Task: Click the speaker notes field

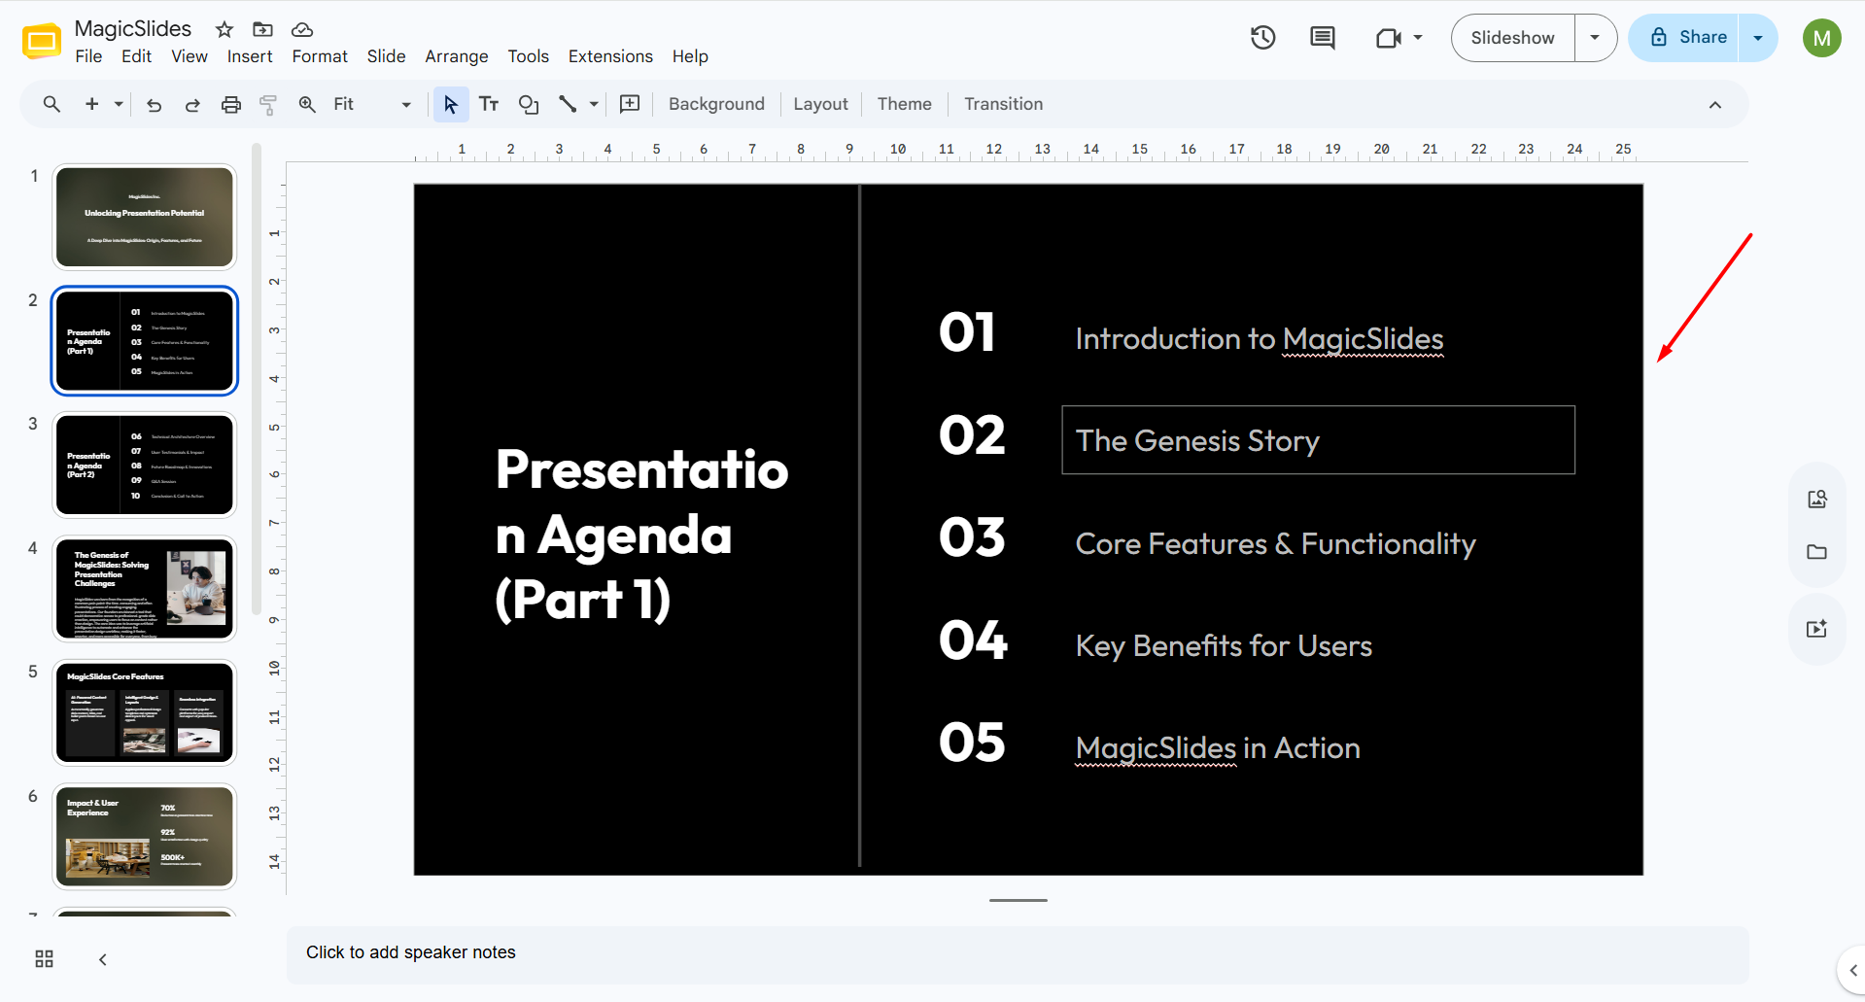Action: coord(1018,953)
